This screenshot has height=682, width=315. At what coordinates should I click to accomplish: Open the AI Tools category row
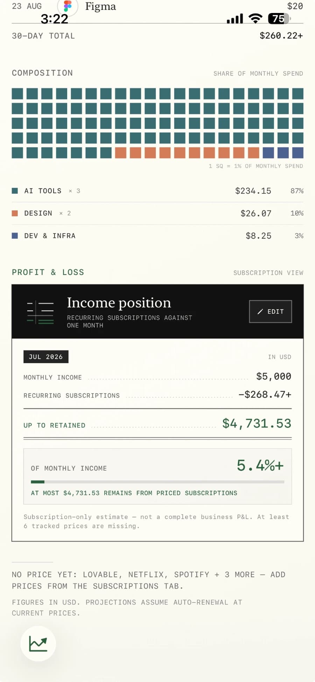pos(157,191)
